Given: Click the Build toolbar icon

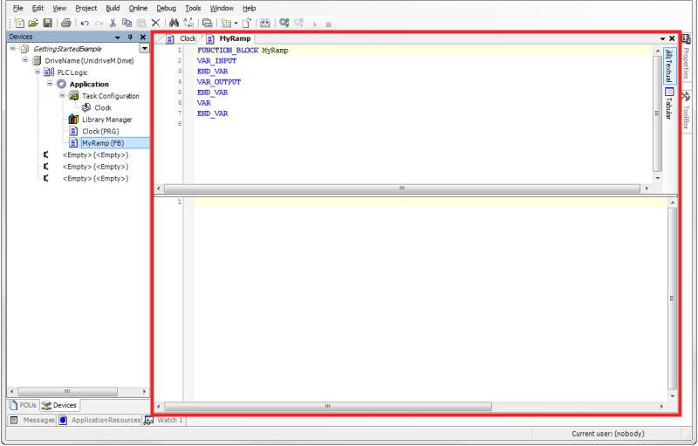Looking at the screenshot, I should [x=265, y=23].
